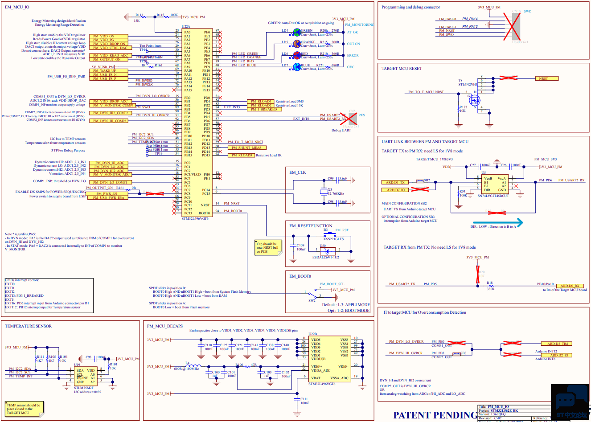Click the green LED LD4 symbol
This screenshot has width=591, height=422.
(297, 32)
